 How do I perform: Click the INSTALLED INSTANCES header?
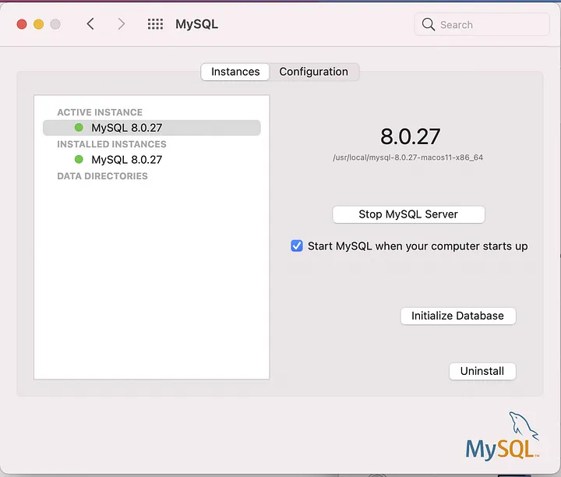coord(111,144)
